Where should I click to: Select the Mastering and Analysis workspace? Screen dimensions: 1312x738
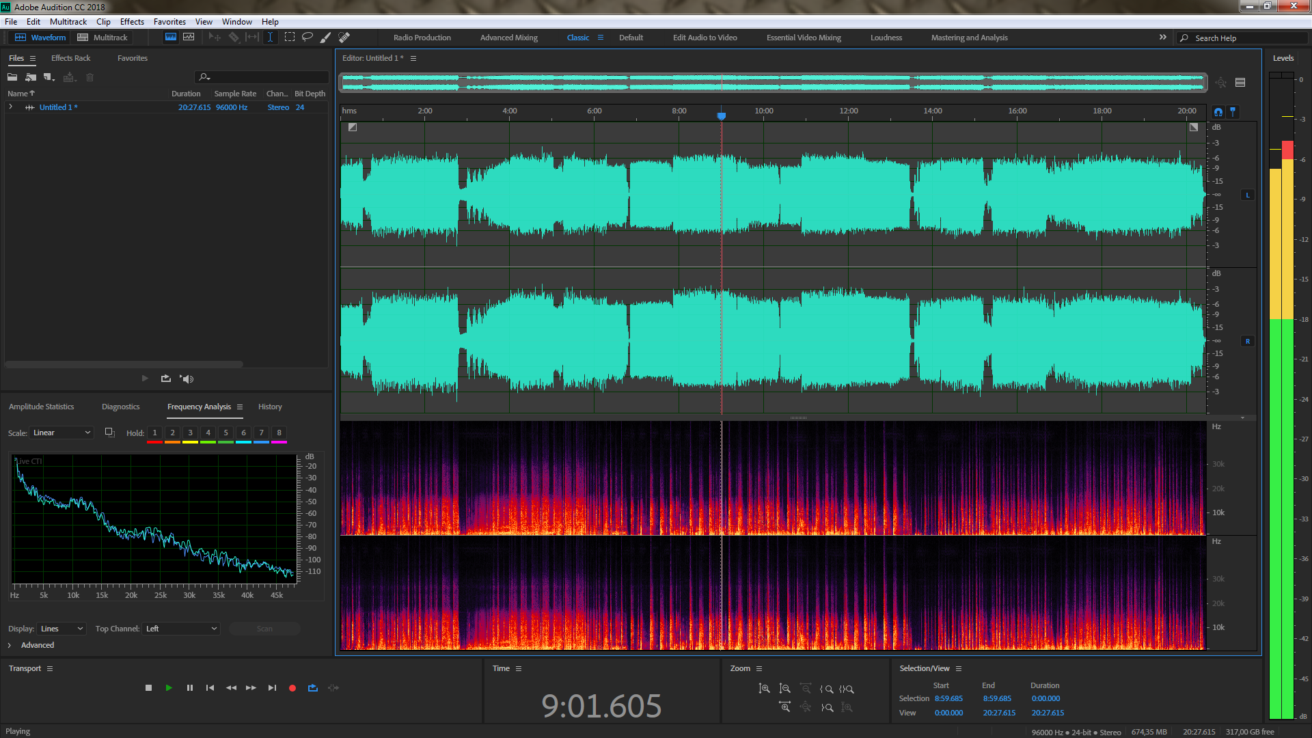[969, 38]
